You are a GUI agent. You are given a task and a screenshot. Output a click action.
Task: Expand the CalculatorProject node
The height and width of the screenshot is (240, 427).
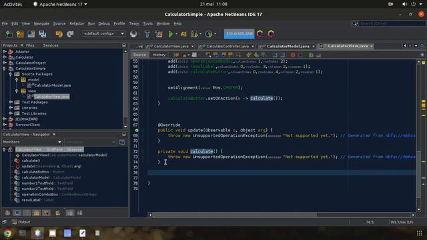coord(5,63)
